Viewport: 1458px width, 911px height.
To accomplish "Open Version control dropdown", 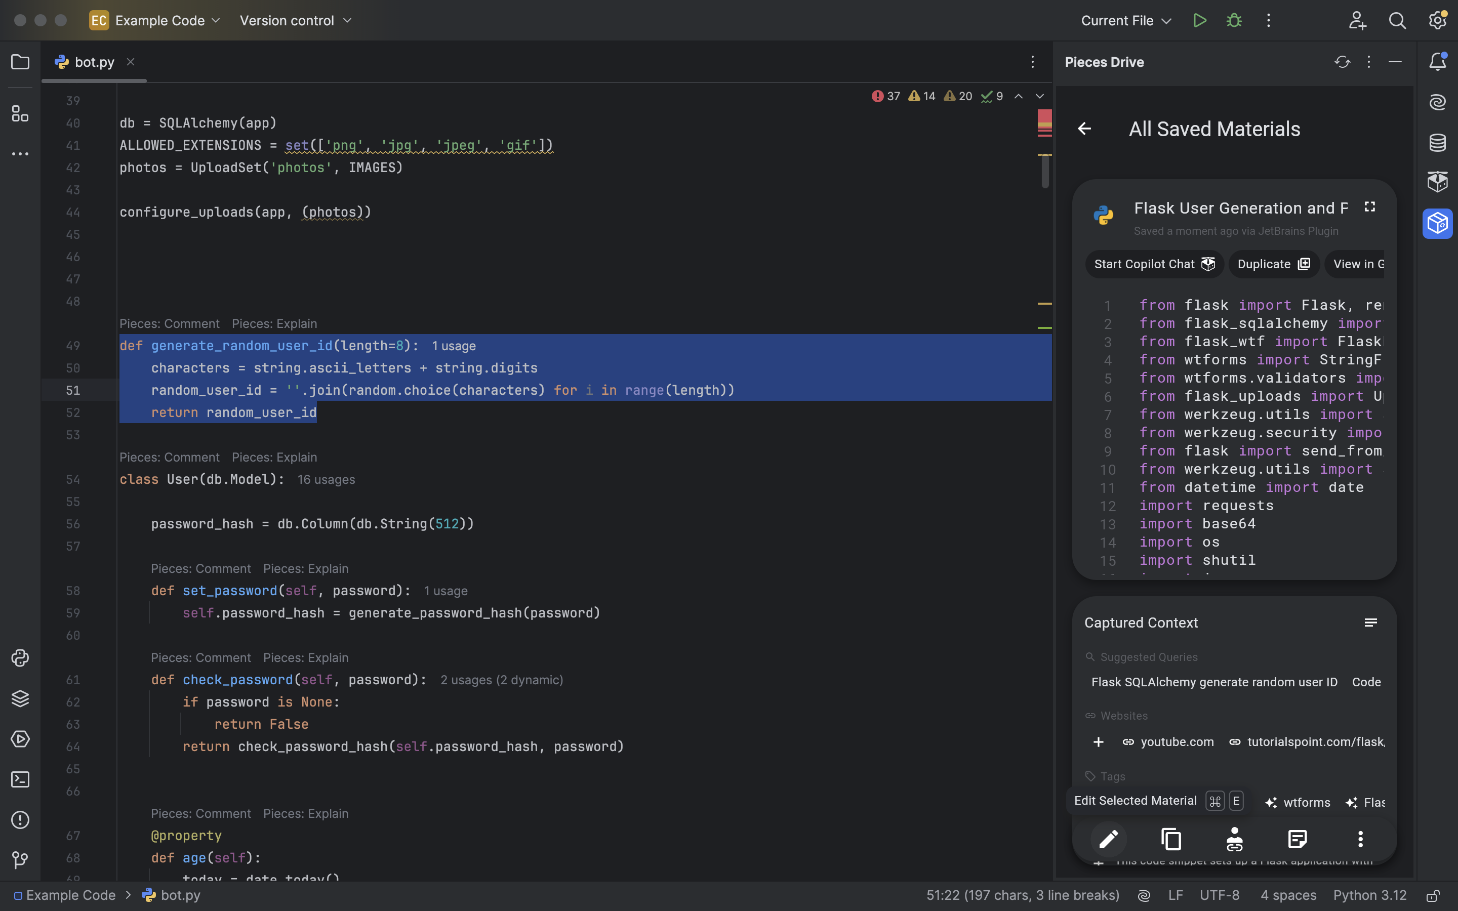I will (x=295, y=20).
